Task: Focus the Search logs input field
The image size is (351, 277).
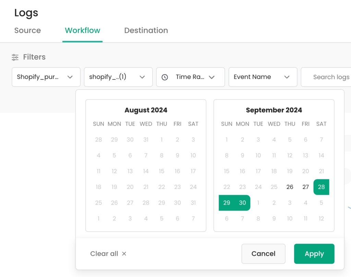Action: click(x=326, y=77)
